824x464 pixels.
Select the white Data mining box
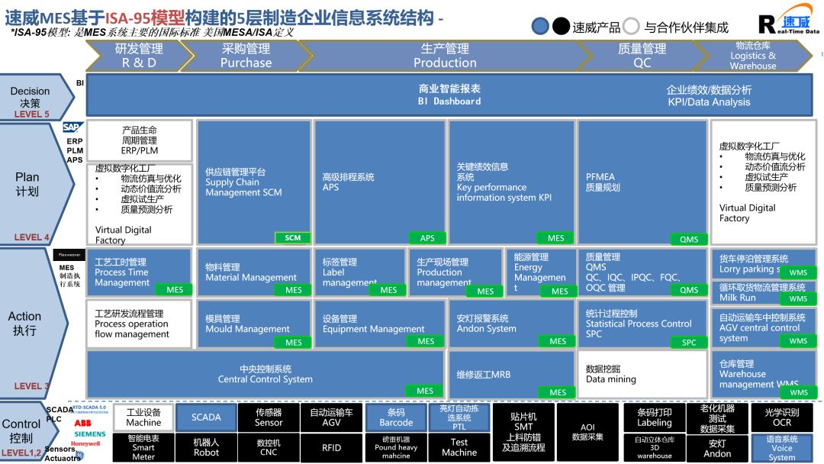tap(641, 374)
